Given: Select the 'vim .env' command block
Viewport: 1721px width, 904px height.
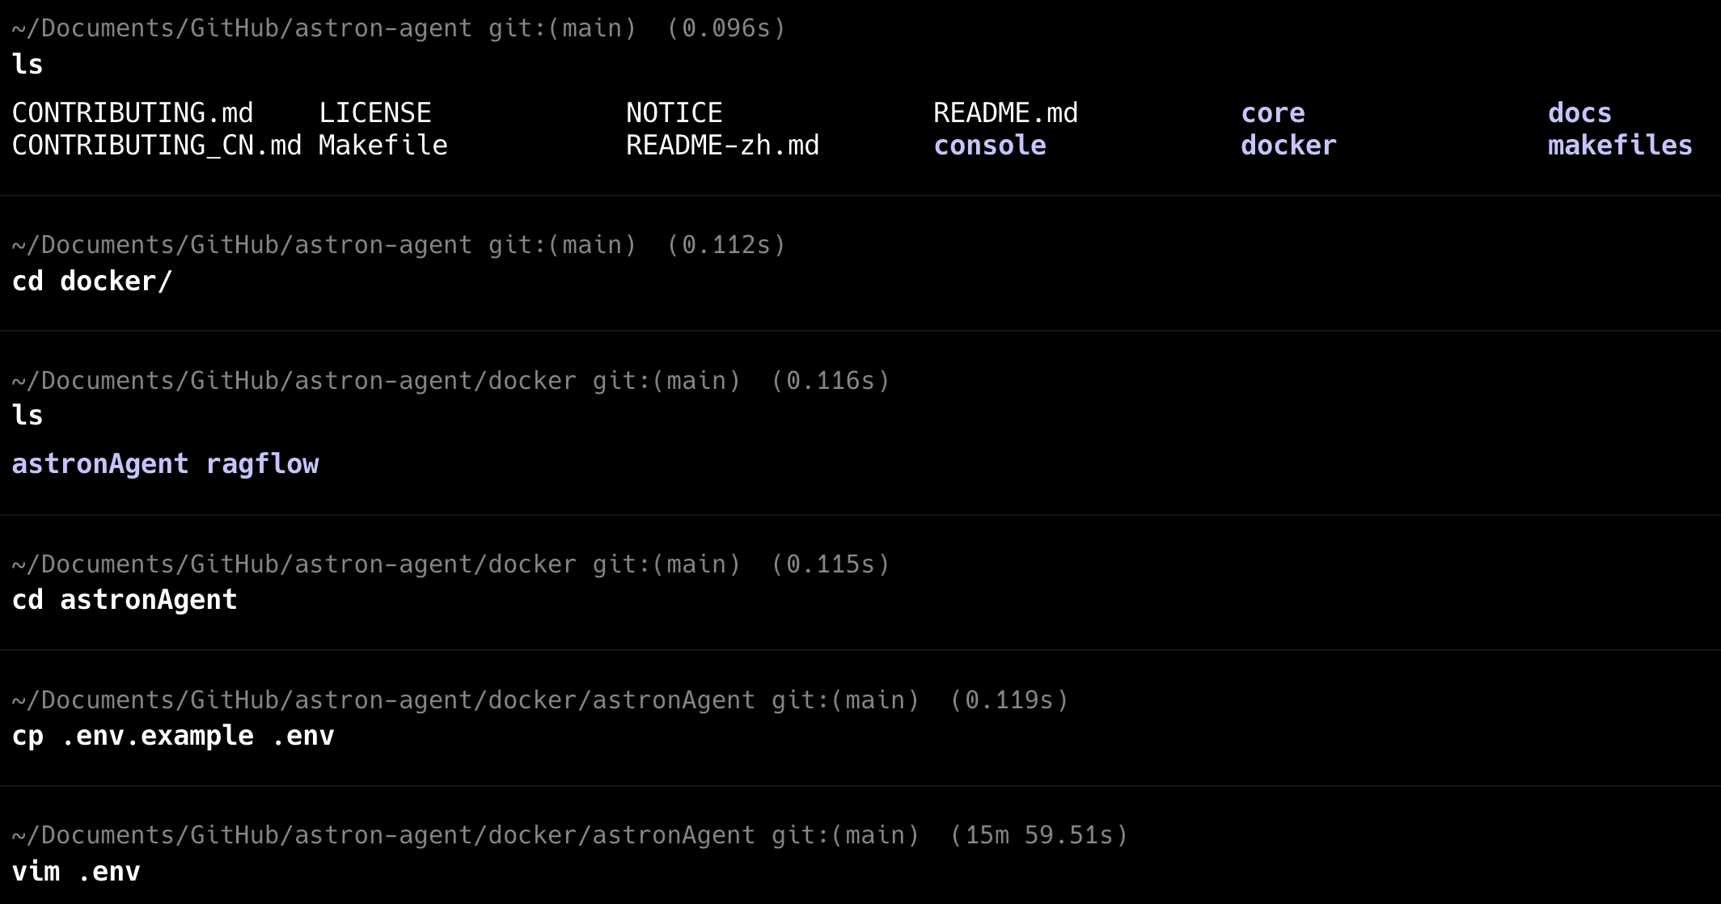Looking at the screenshot, I should tap(76, 872).
